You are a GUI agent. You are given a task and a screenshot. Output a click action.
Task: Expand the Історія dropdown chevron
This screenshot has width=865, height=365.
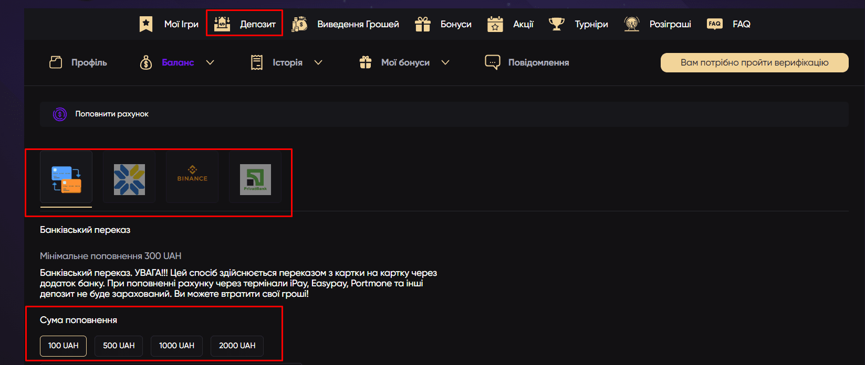click(318, 62)
